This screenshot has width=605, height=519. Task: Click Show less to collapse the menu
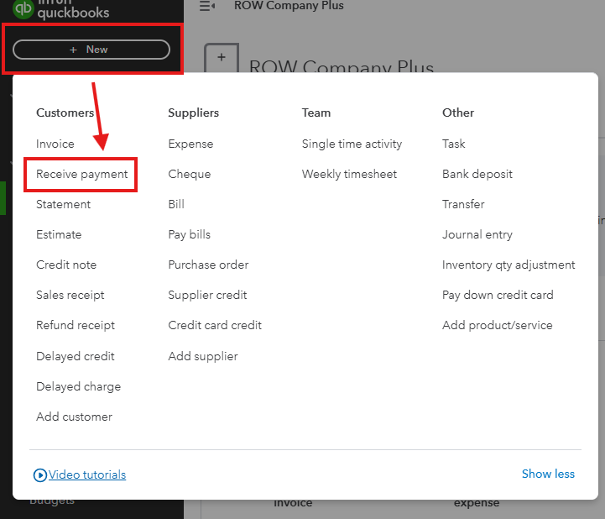(x=548, y=474)
